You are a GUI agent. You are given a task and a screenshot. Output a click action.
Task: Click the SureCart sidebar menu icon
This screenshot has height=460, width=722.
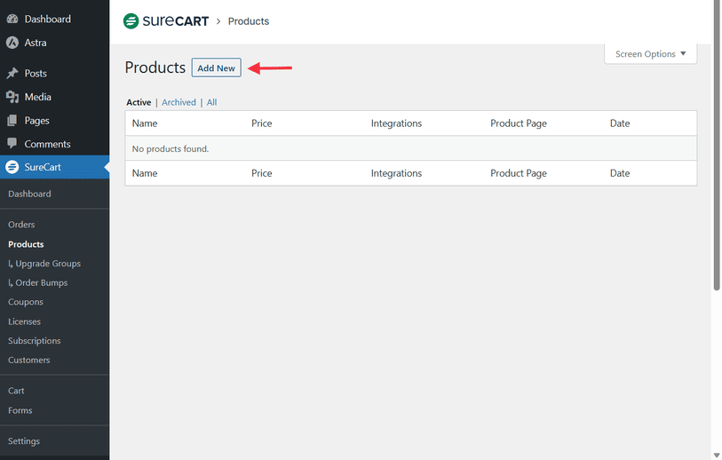tap(12, 167)
